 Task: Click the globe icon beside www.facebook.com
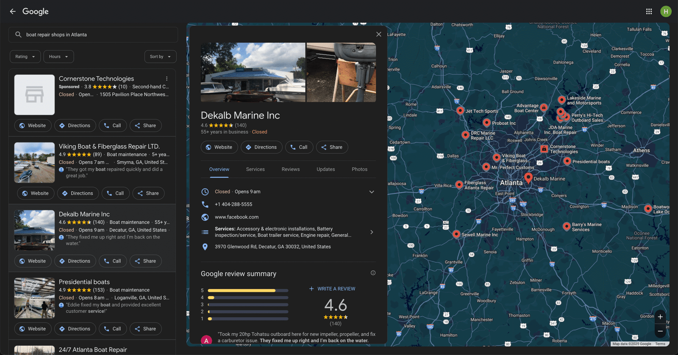coord(205,217)
